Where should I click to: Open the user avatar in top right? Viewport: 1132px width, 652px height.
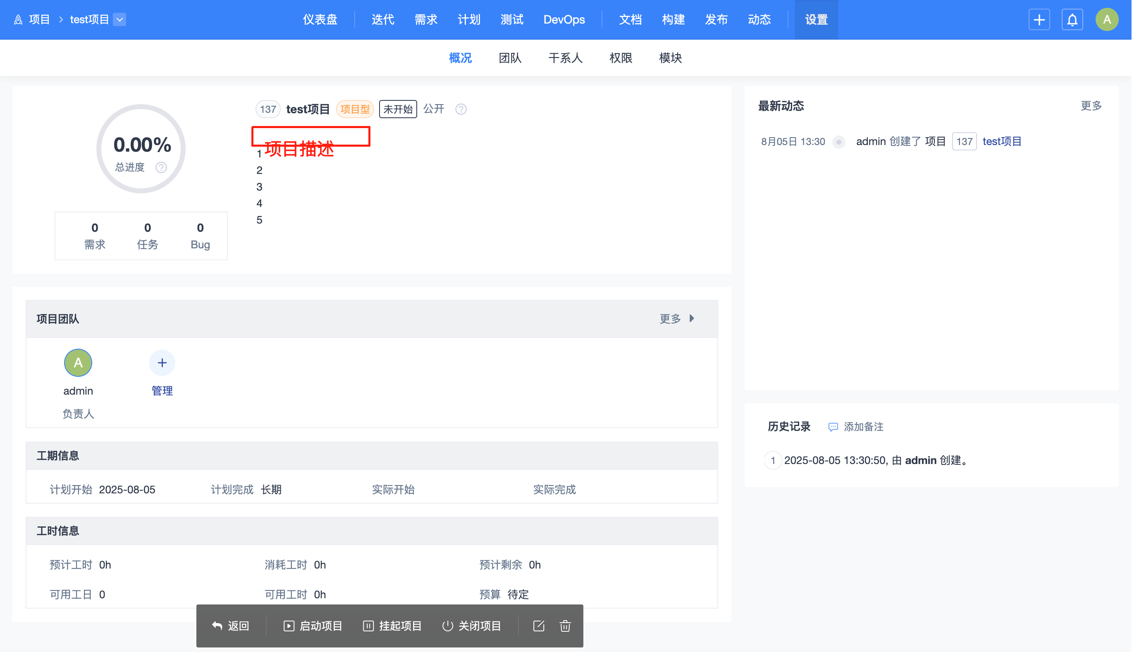[x=1106, y=20]
